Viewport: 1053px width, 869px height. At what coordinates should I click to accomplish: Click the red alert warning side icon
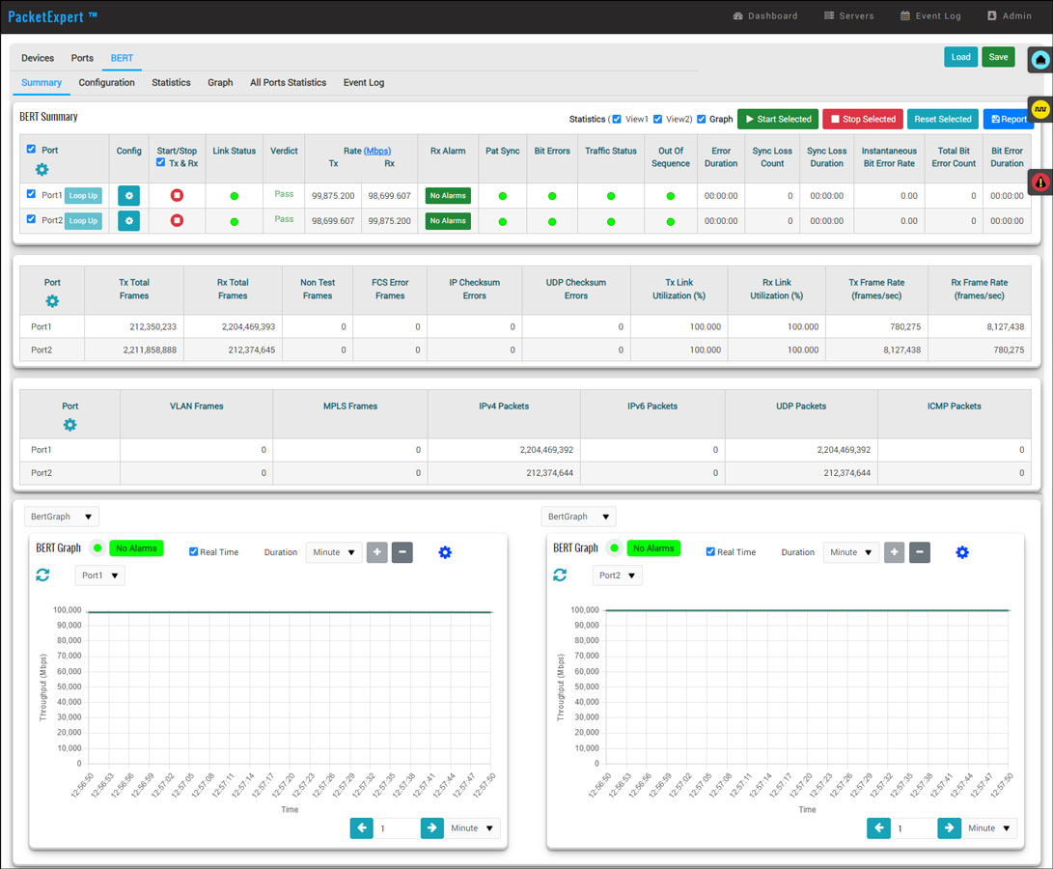pyautogui.click(x=1040, y=182)
